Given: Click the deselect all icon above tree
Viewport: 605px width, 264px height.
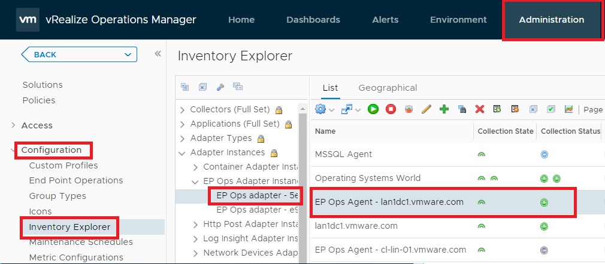Looking at the screenshot, I should [x=202, y=87].
